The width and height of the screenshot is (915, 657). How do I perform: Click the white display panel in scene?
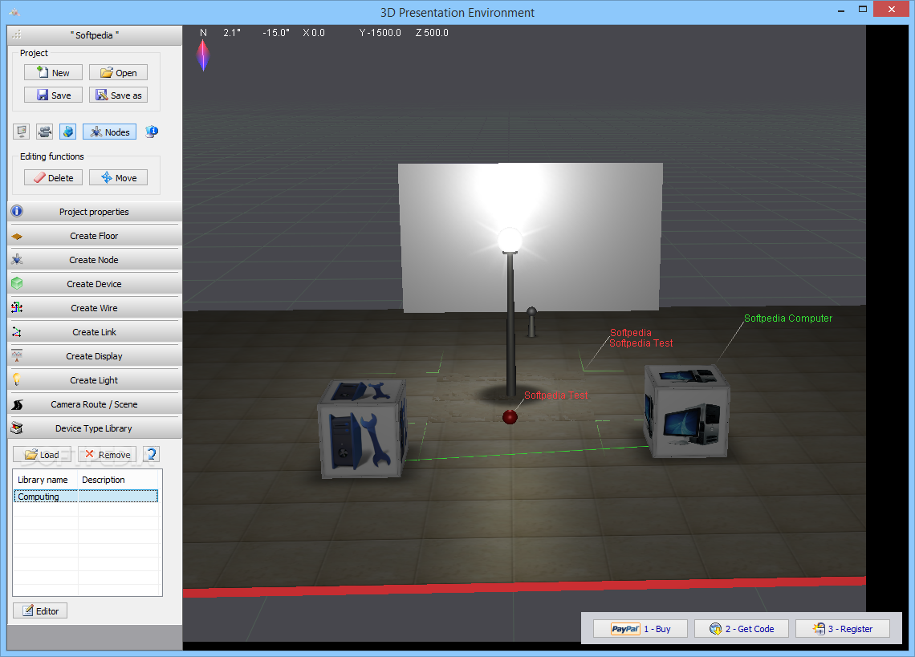[530, 237]
